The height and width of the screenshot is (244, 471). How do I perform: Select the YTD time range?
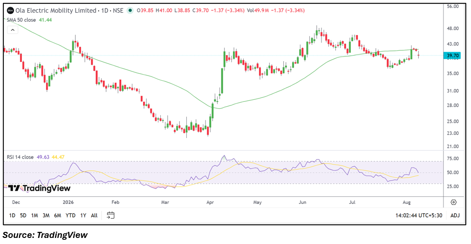[x=71, y=216]
